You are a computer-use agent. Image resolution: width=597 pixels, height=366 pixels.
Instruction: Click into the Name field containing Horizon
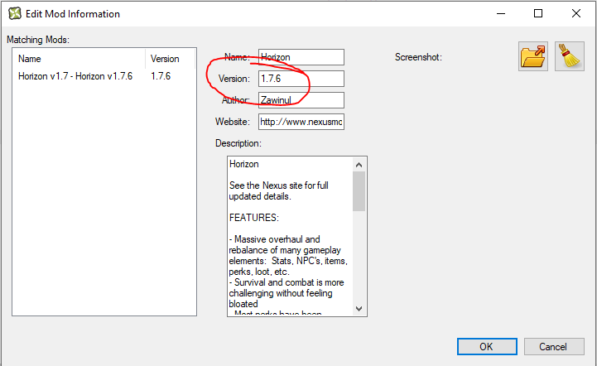click(x=301, y=57)
